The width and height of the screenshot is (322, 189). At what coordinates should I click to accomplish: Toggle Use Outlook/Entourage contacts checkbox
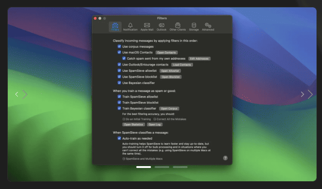click(x=119, y=65)
